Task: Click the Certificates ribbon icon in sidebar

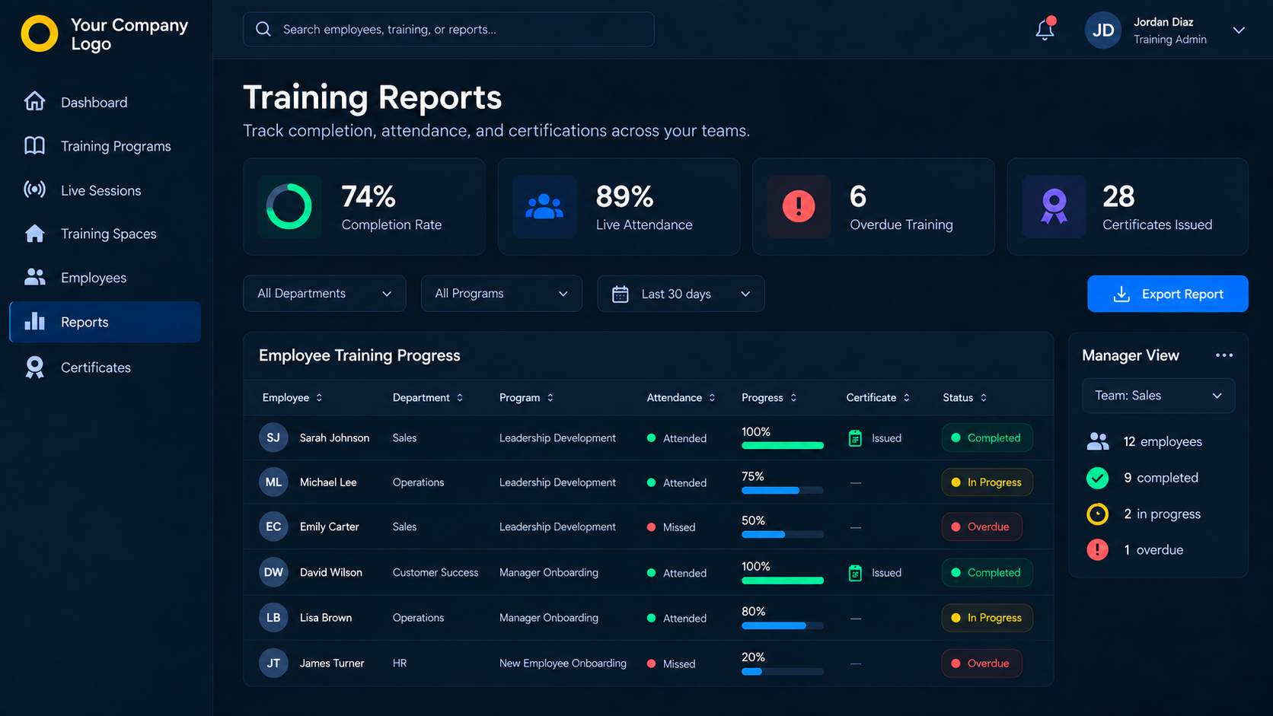Action: (x=34, y=368)
